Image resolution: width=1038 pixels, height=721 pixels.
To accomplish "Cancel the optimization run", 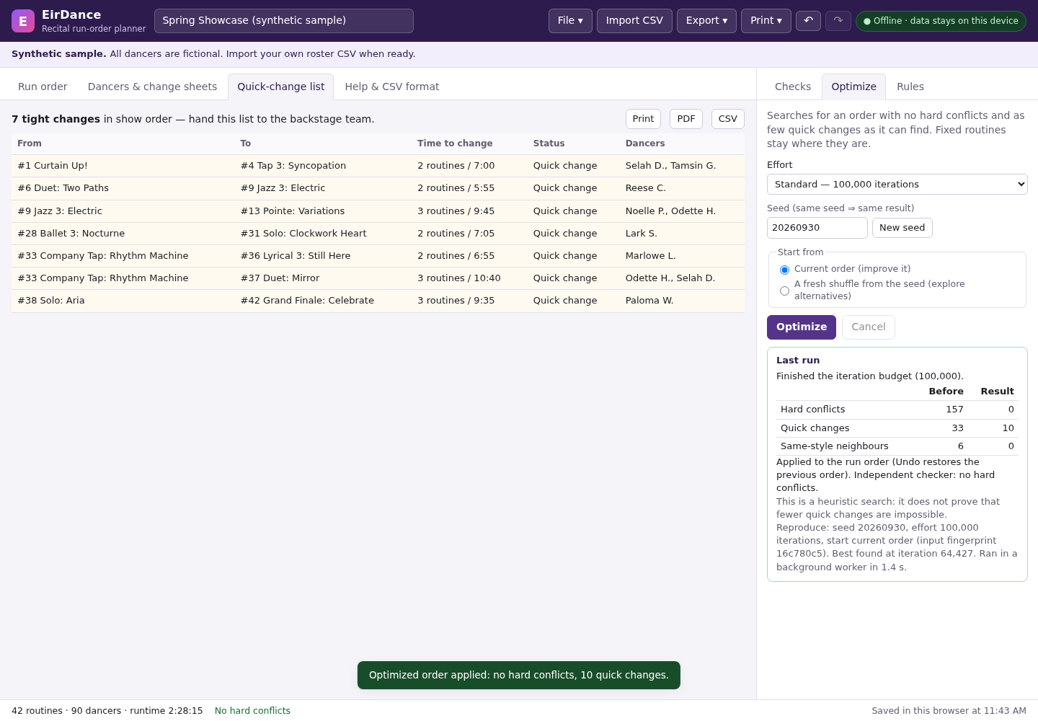I will 869,327.
